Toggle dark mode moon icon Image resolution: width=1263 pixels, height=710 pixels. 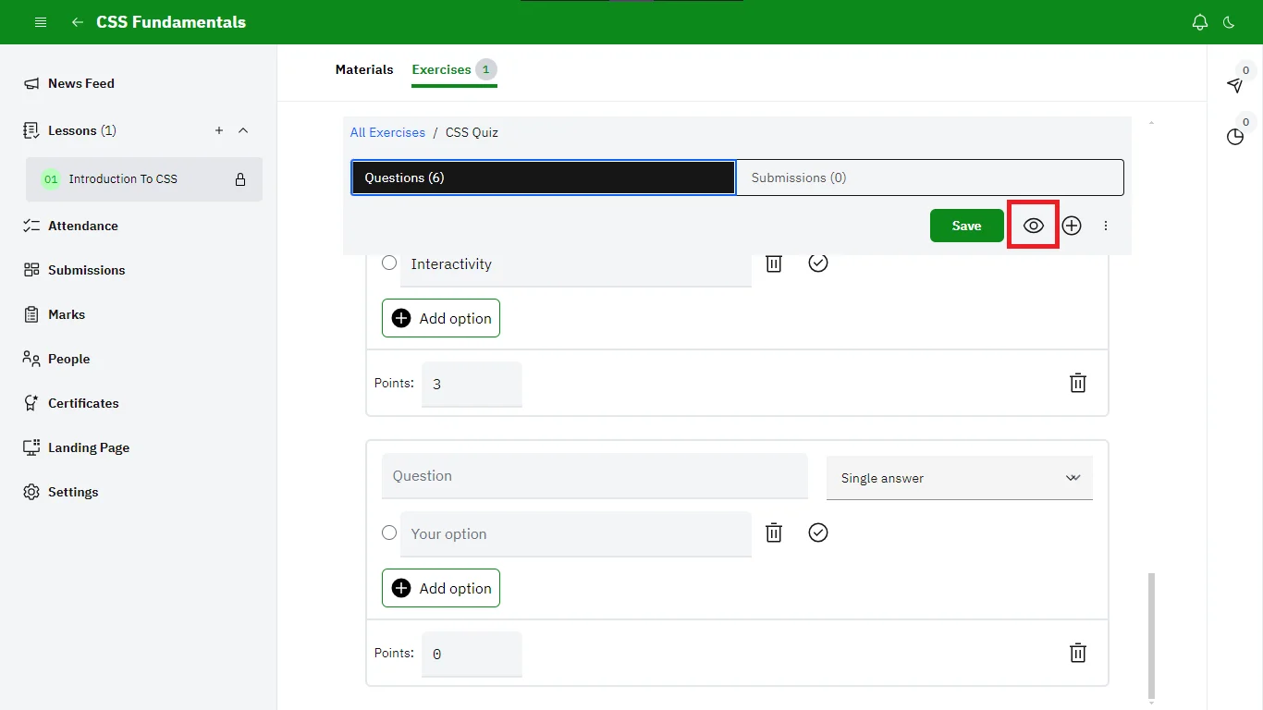(1229, 22)
